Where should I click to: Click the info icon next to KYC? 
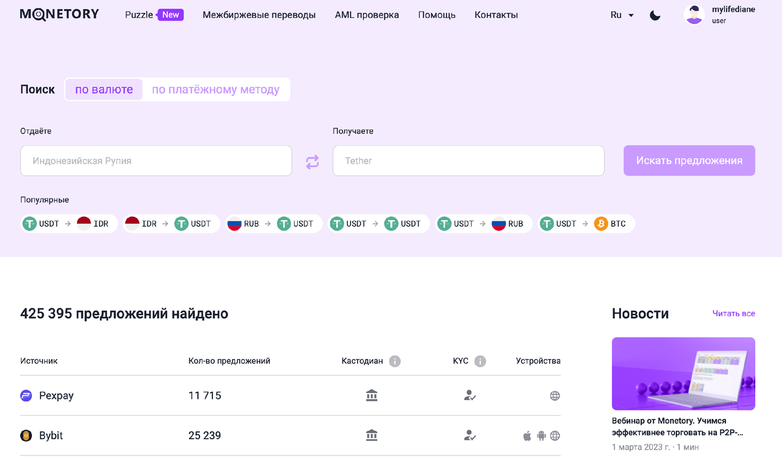click(x=480, y=361)
